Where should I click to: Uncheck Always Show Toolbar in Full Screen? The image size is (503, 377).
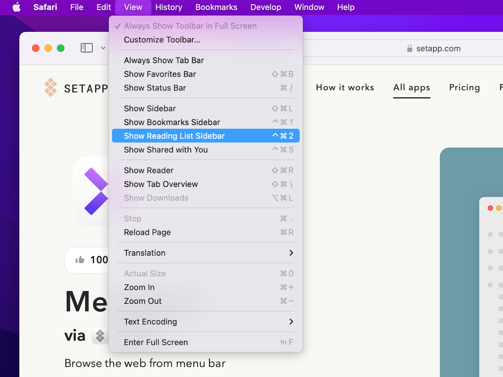190,26
